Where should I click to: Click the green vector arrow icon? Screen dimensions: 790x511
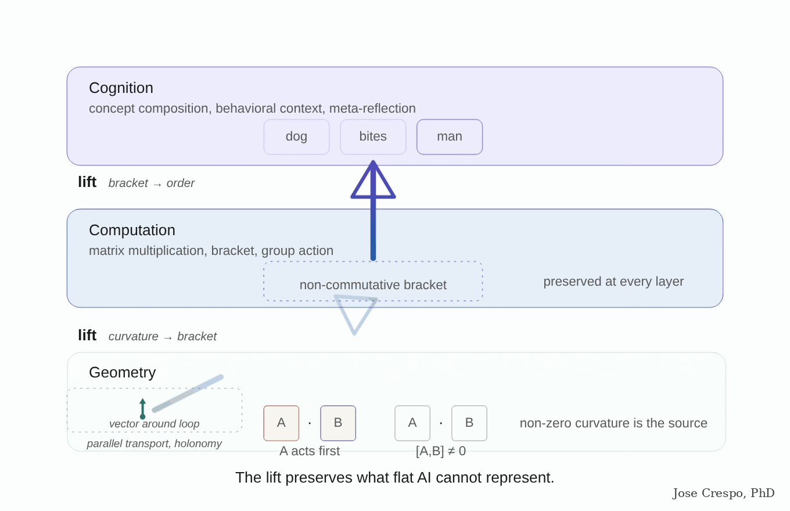click(142, 409)
